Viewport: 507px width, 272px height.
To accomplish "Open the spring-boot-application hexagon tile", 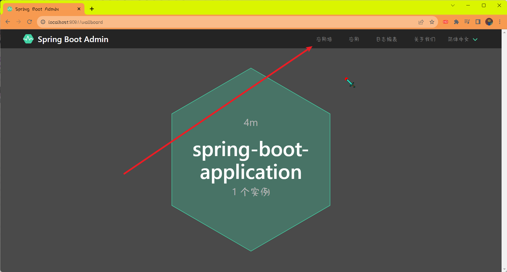I will click(x=251, y=160).
